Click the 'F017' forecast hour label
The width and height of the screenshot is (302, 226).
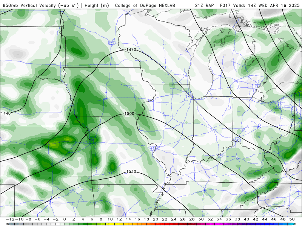click(225, 5)
